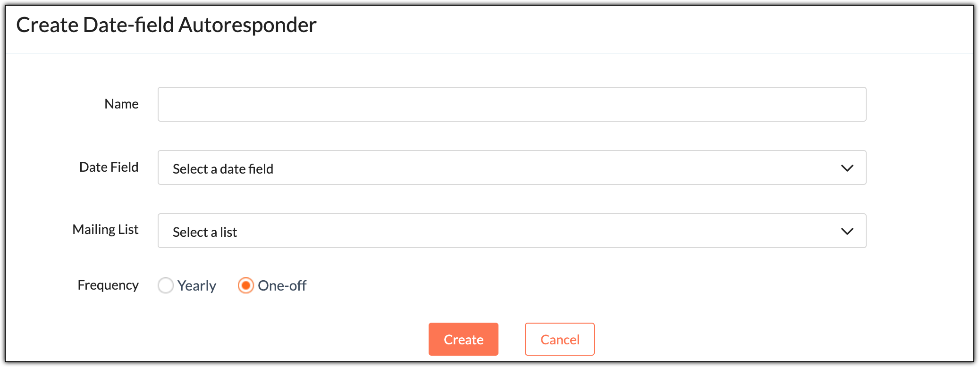Cancel the autoresponder creation
The height and width of the screenshot is (367, 979).
coord(560,339)
